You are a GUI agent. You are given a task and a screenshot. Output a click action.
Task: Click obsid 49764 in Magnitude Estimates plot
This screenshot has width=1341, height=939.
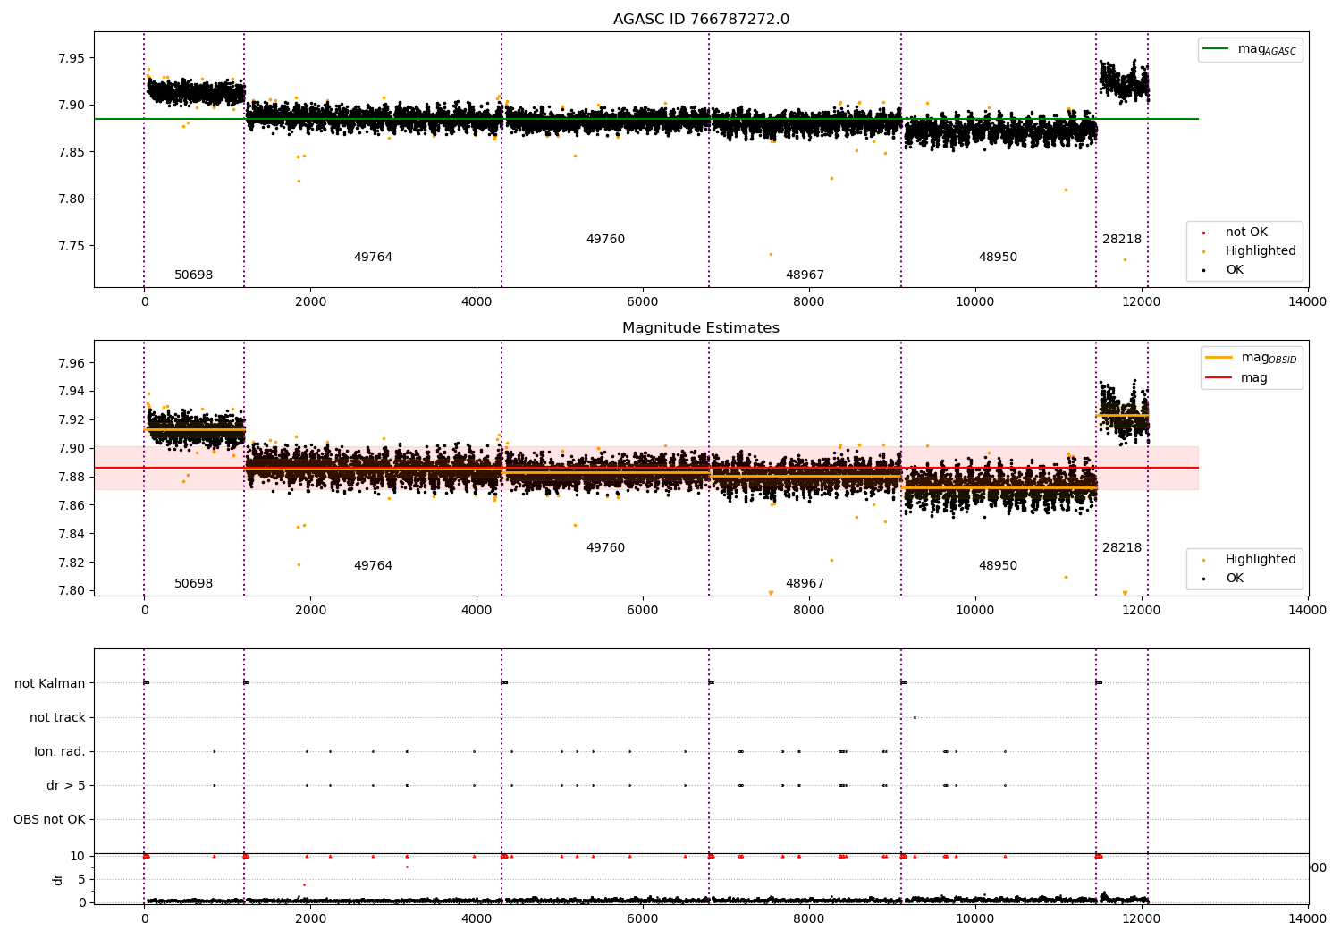click(373, 566)
